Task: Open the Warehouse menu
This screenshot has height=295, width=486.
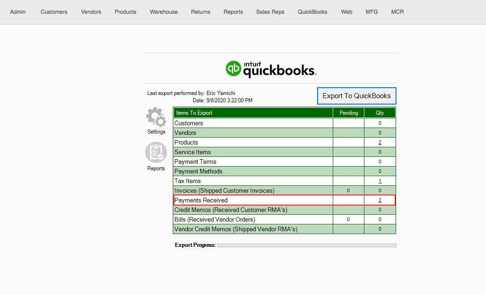Action: click(x=163, y=12)
